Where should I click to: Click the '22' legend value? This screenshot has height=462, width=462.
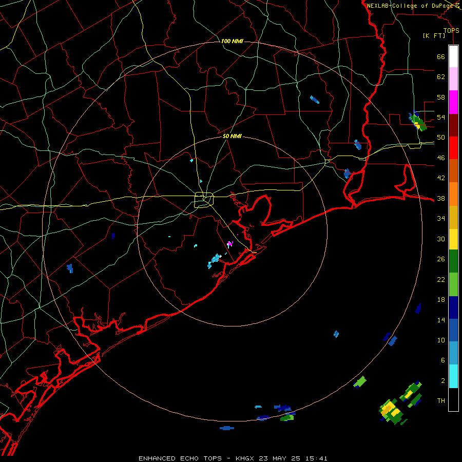pos(441,279)
